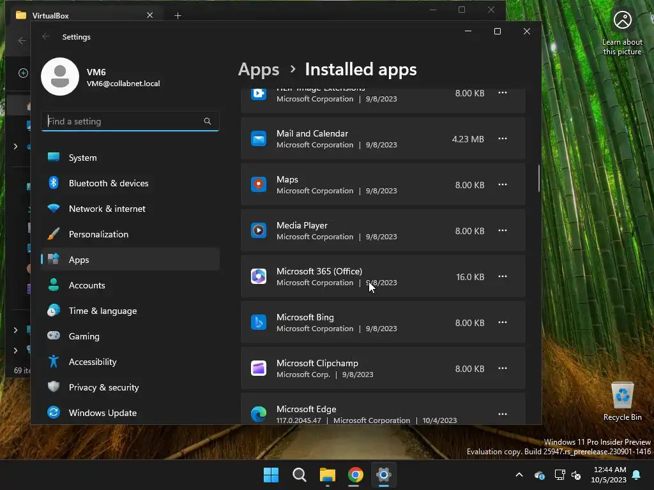Open System settings

pos(130,158)
